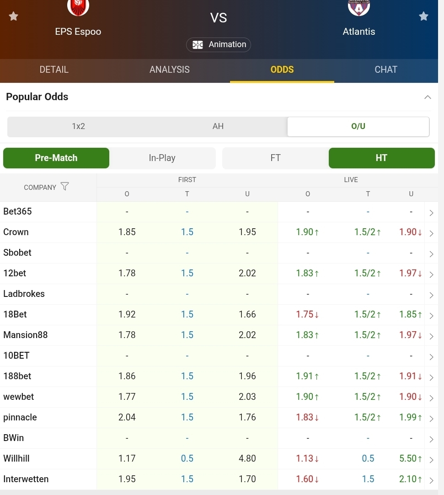Open the ANALYSIS tab

coord(170,70)
